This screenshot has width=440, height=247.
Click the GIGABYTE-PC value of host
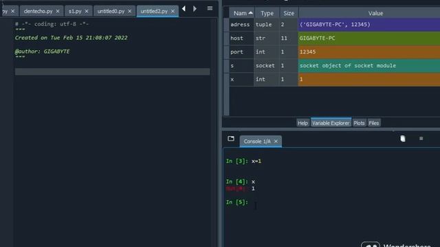368,38
